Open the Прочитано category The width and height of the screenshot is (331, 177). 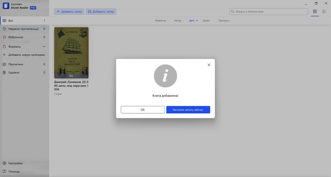coord(25,64)
